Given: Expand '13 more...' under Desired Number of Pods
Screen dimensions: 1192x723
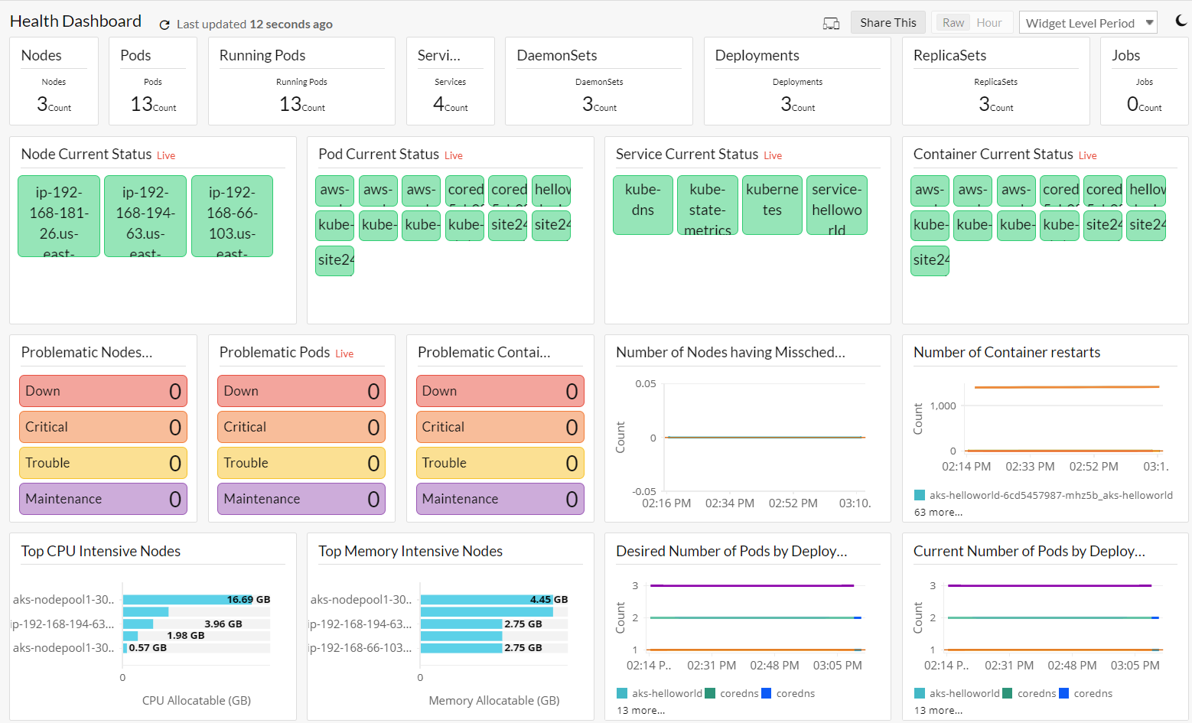Looking at the screenshot, I should tap(640, 711).
